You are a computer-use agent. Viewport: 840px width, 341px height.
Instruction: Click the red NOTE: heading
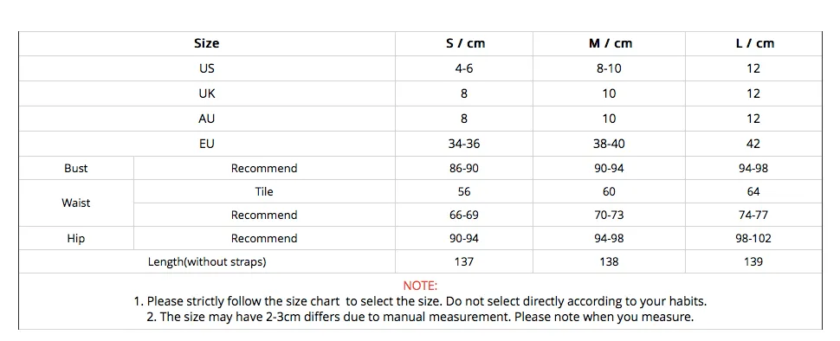(x=420, y=286)
